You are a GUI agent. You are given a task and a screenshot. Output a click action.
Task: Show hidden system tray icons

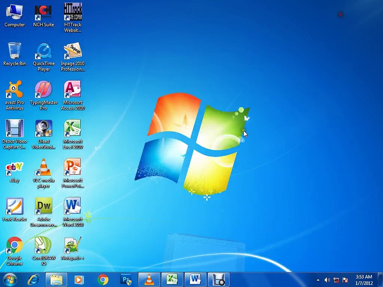pyautogui.click(x=318, y=280)
